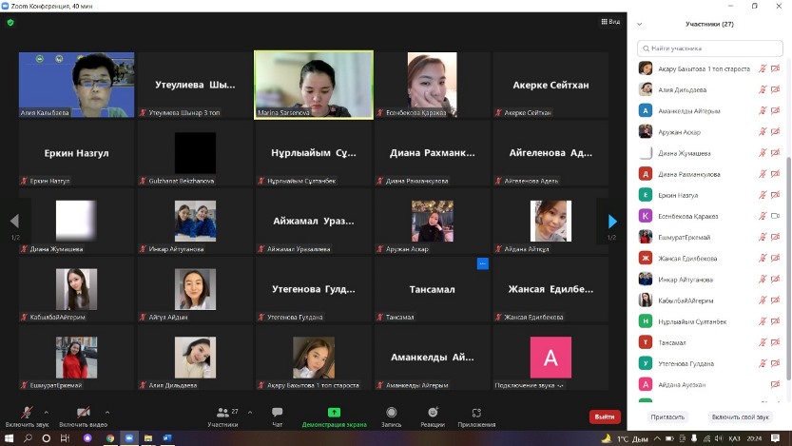Start sharing with Демонстрация экрана
The height and width of the screenshot is (446, 792).
[334, 415]
